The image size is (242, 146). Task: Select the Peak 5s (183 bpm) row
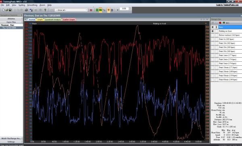230,39
